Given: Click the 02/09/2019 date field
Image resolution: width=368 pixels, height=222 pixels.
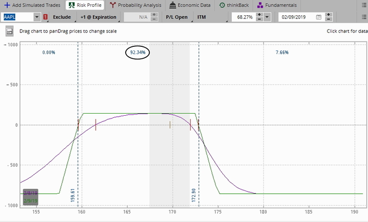Looking at the screenshot, I should [x=296, y=17].
